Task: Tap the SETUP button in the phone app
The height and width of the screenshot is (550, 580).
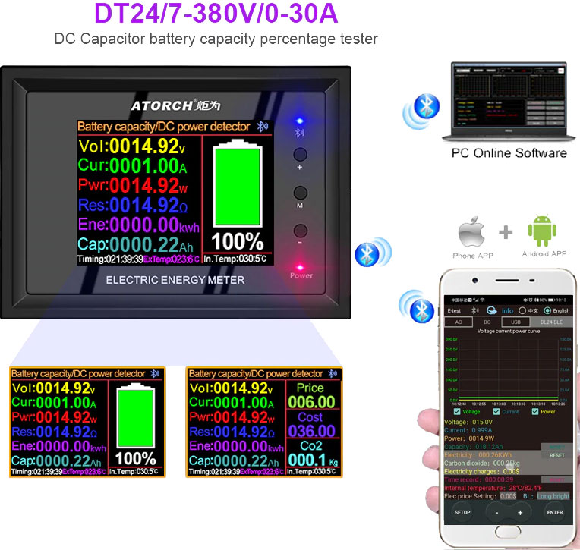Action: (462, 512)
